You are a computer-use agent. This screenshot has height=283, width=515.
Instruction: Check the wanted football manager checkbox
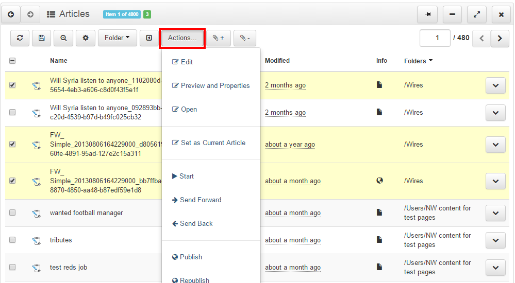pos(12,213)
